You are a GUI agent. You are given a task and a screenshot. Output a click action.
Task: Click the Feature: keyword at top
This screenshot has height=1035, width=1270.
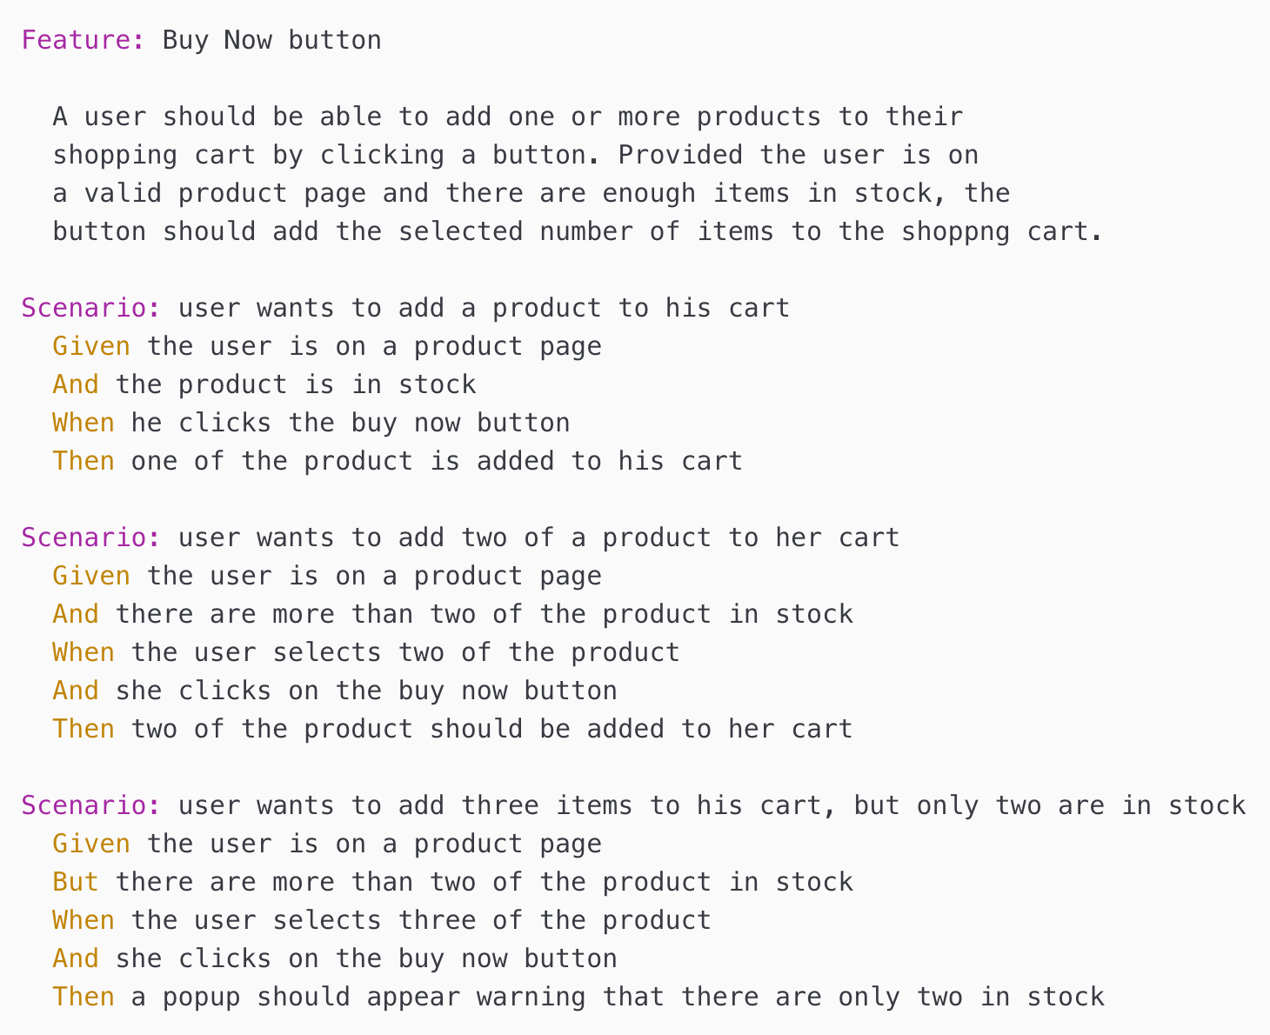[84, 40]
